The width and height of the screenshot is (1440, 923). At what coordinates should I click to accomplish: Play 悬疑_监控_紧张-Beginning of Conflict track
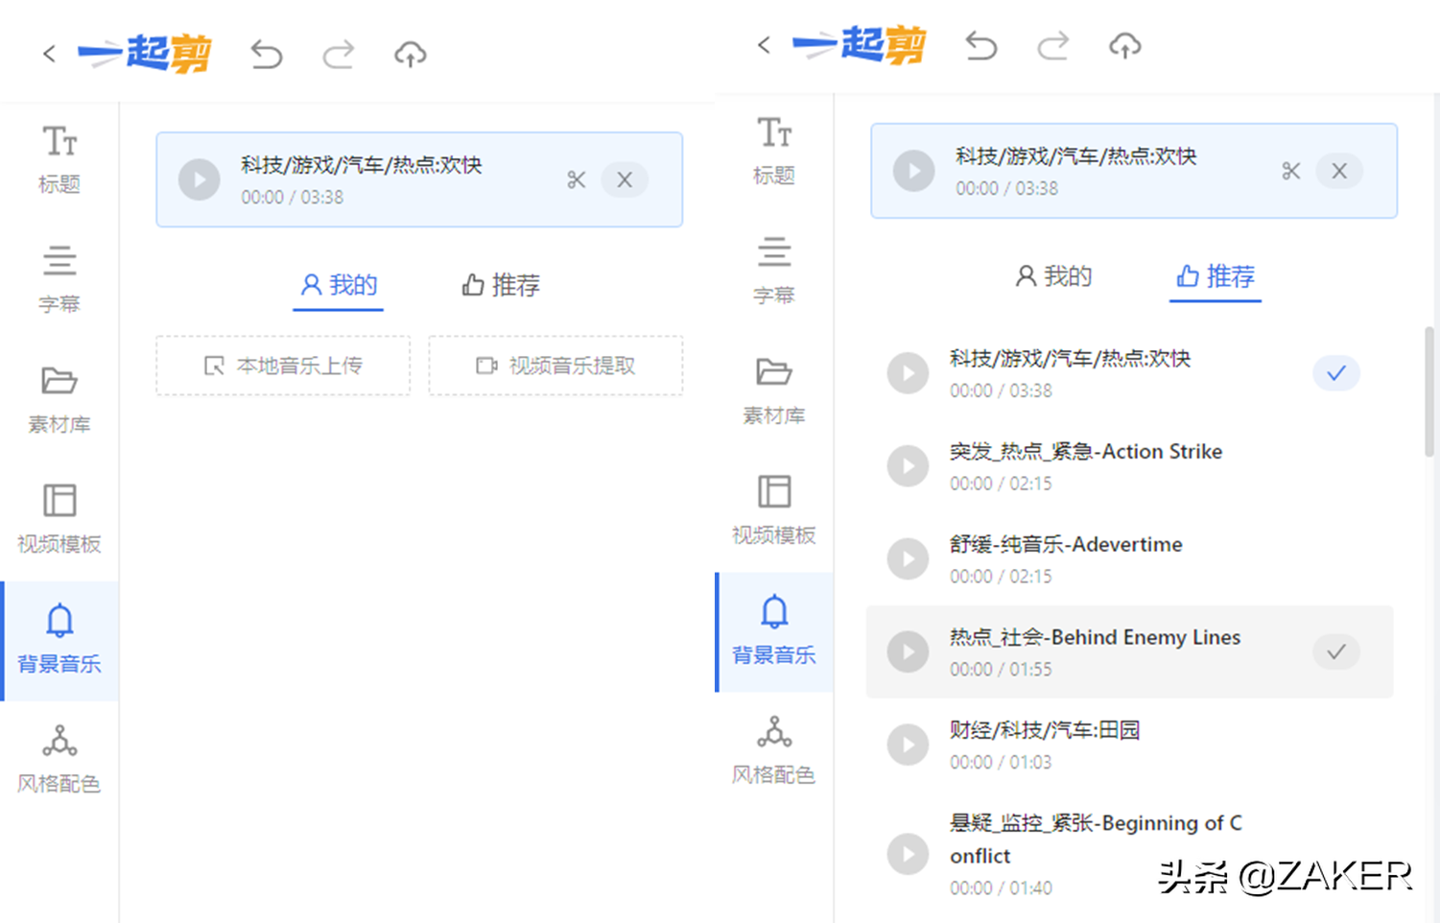[x=908, y=854]
